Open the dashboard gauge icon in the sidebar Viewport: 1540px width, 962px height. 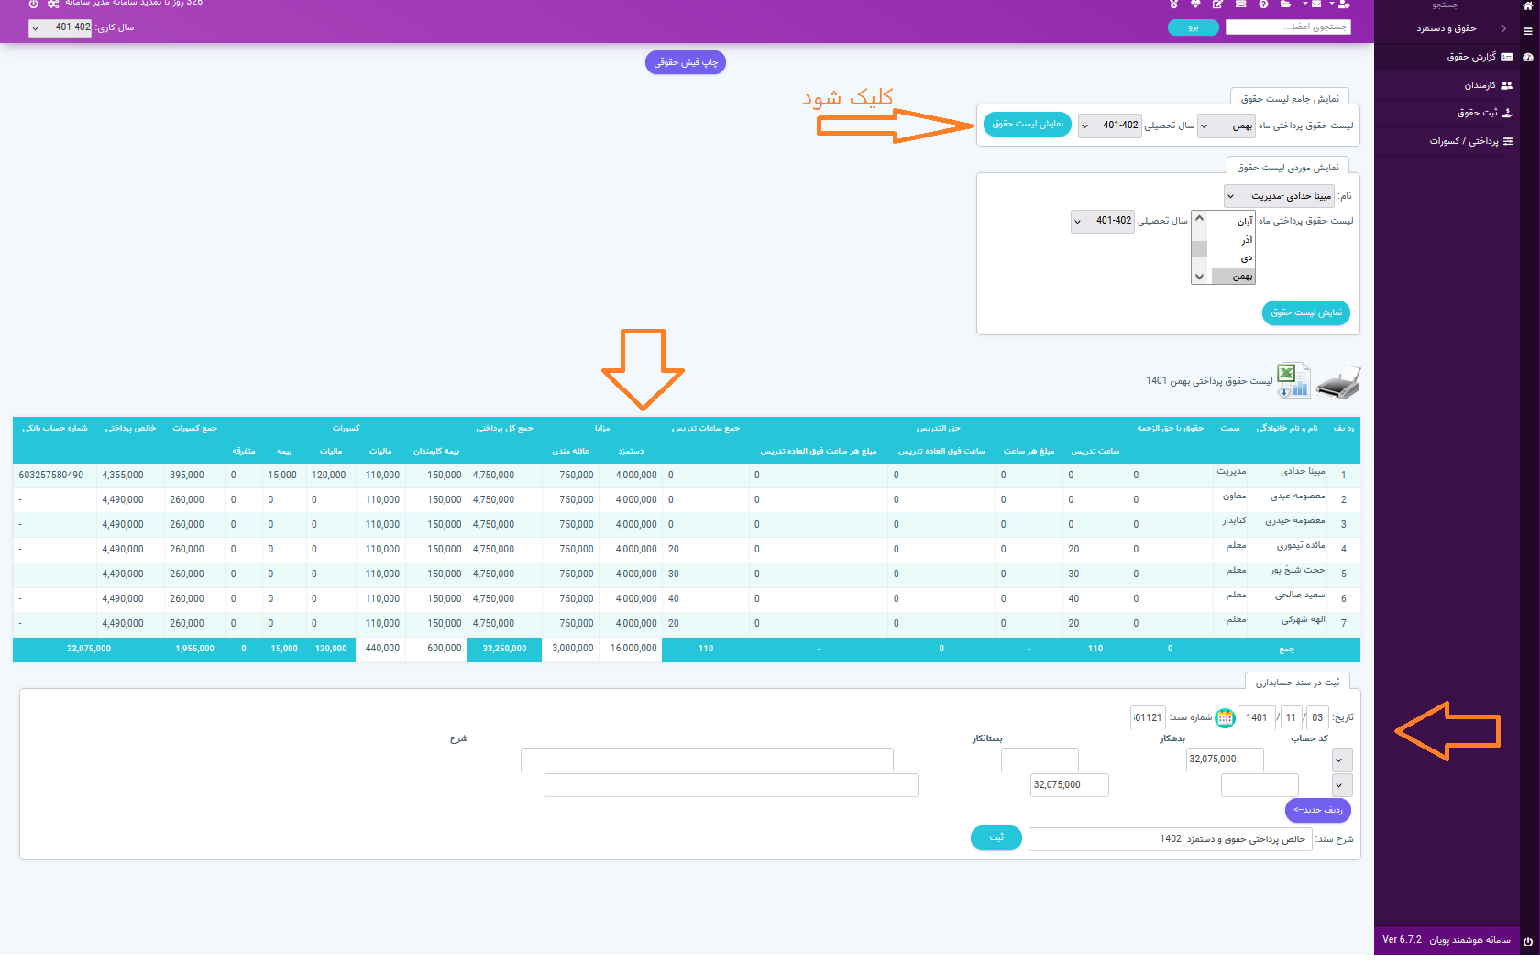[1528, 57]
